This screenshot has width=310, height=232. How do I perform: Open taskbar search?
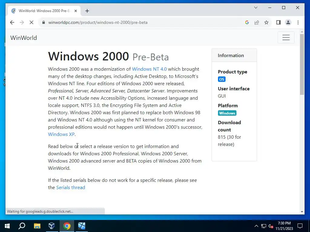click(x=22, y=226)
